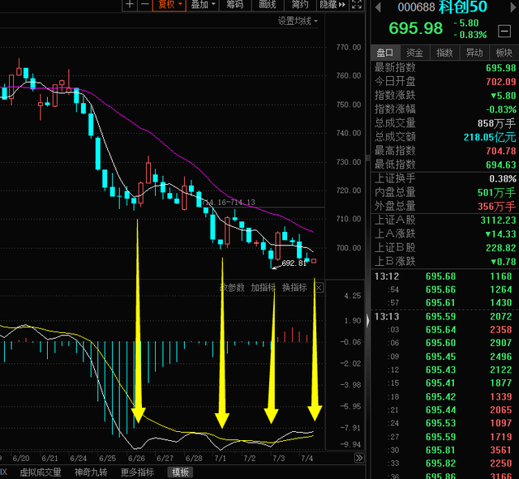This screenshot has width=519, height=479.
Task: Select the 盘口 tab
Action: (385, 53)
